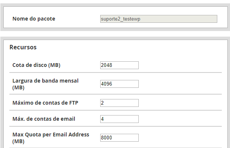Click the gray gap between the two panels
The image size is (230, 148).
[115, 34]
